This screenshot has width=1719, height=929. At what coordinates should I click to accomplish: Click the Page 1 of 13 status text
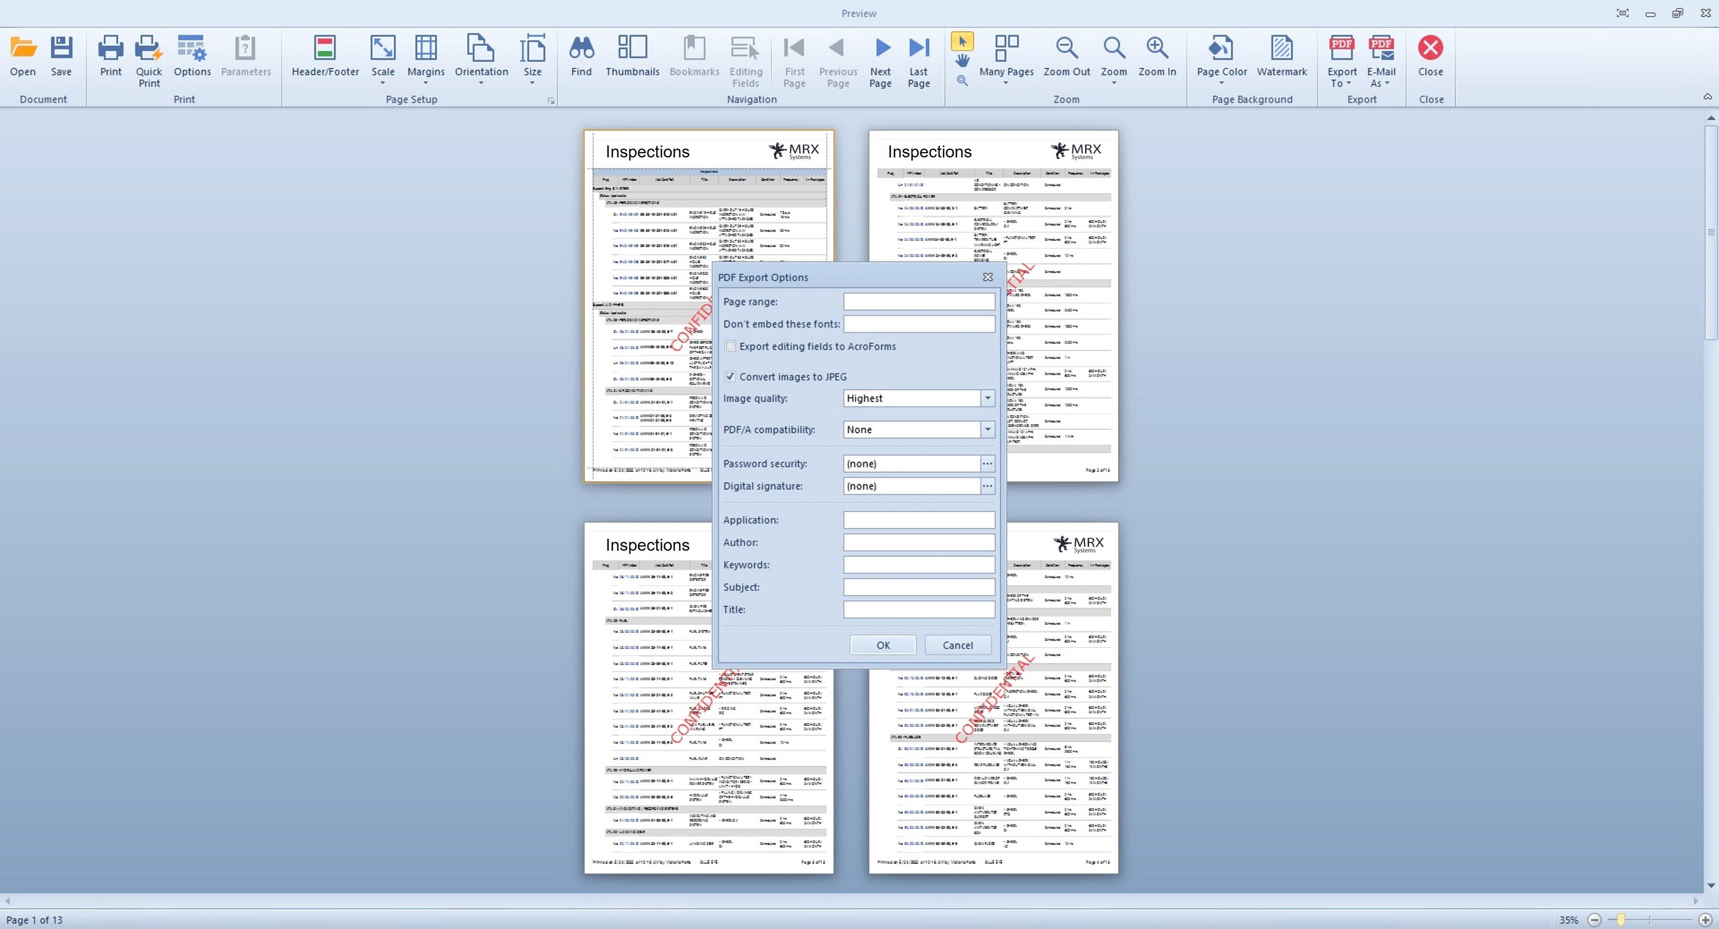click(x=34, y=920)
